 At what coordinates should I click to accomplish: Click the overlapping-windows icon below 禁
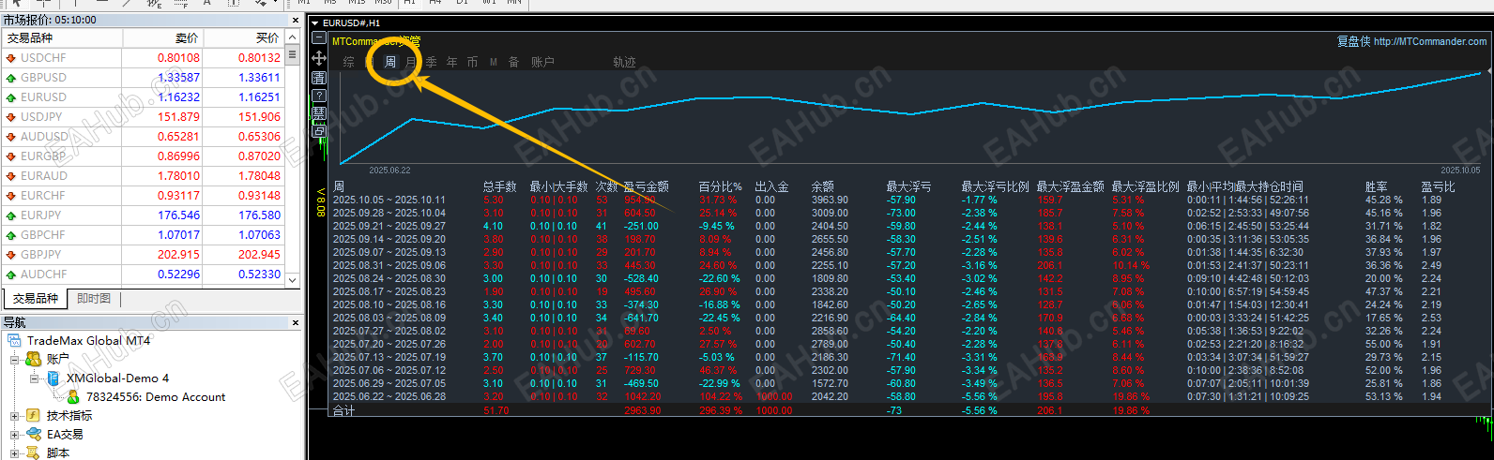coord(319,131)
